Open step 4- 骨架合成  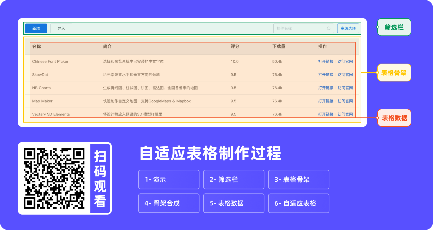pyautogui.click(x=169, y=203)
